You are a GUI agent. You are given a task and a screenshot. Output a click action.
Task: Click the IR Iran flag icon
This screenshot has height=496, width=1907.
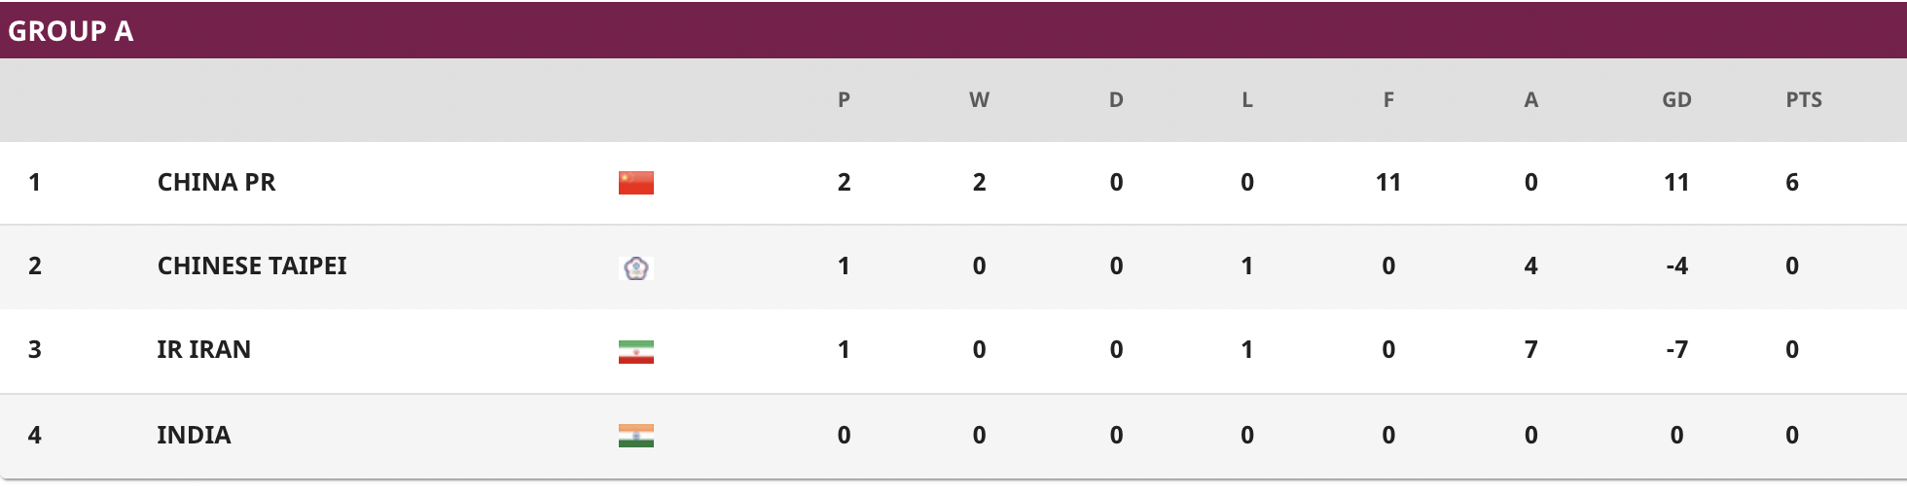(636, 351)
